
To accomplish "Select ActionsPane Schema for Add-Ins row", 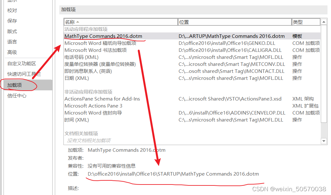I will tap(192, 99).
